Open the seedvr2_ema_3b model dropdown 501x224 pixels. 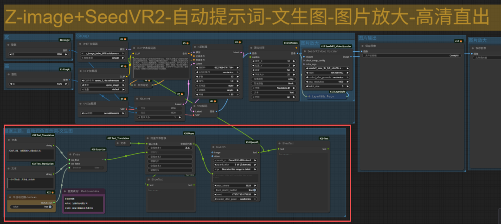[x=327, y=68]
